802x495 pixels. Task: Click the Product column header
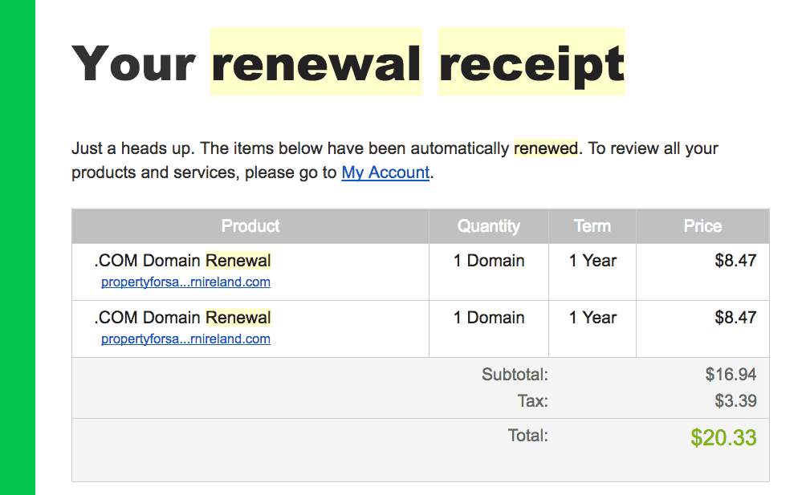coord(250,226)
